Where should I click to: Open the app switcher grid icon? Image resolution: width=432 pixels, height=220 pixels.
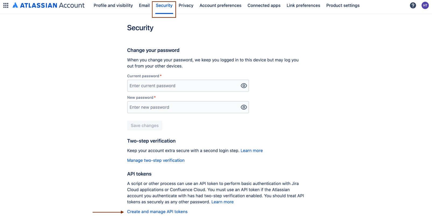pos(6,5)
